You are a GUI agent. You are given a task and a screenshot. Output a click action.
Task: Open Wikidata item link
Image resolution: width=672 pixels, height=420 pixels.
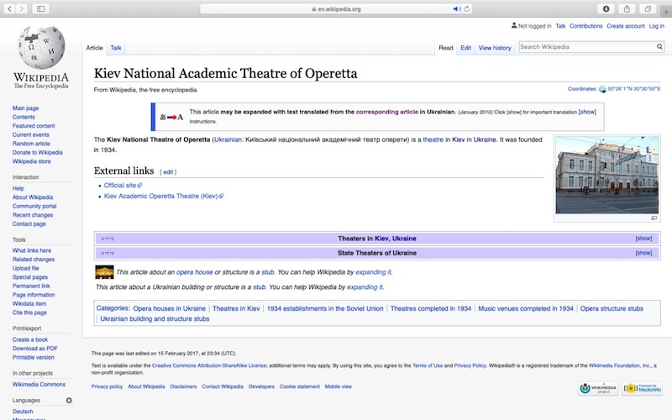pyautogui.click(x=29, y=304)
